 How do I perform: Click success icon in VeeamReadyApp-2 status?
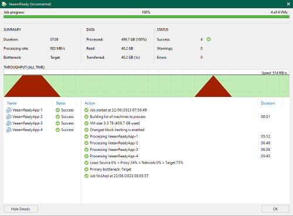tap(57, 117)
